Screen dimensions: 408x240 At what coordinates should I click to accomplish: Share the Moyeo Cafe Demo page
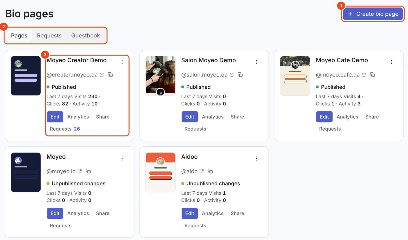click(372, 117)
